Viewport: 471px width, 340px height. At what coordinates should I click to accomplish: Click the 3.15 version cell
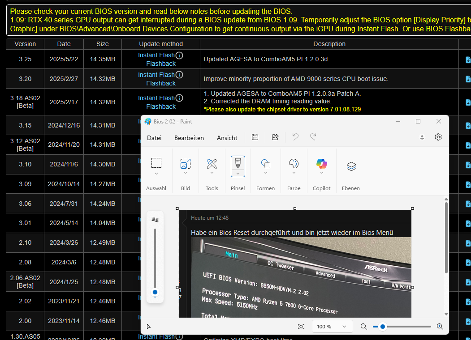tap(25, 125)
